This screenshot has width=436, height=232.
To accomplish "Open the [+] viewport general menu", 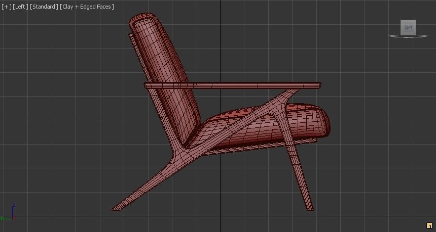I will point(7,7).
